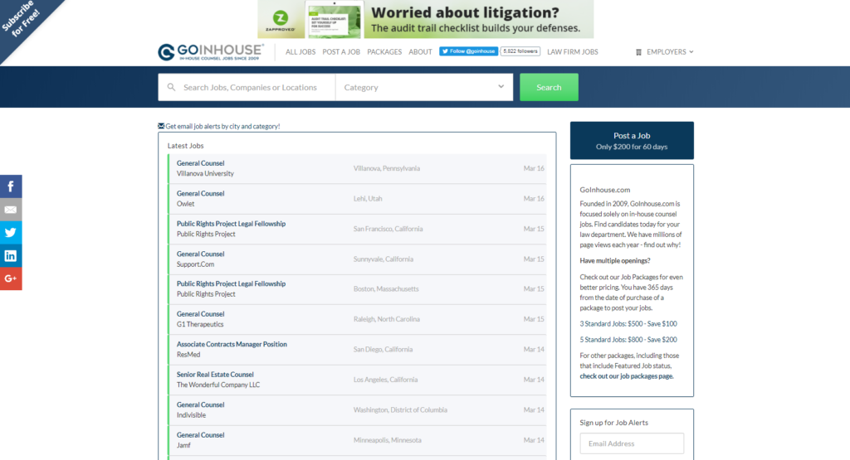Click the envelope icon beside email job alerts
850x460 pixels.
click(161, 126)
